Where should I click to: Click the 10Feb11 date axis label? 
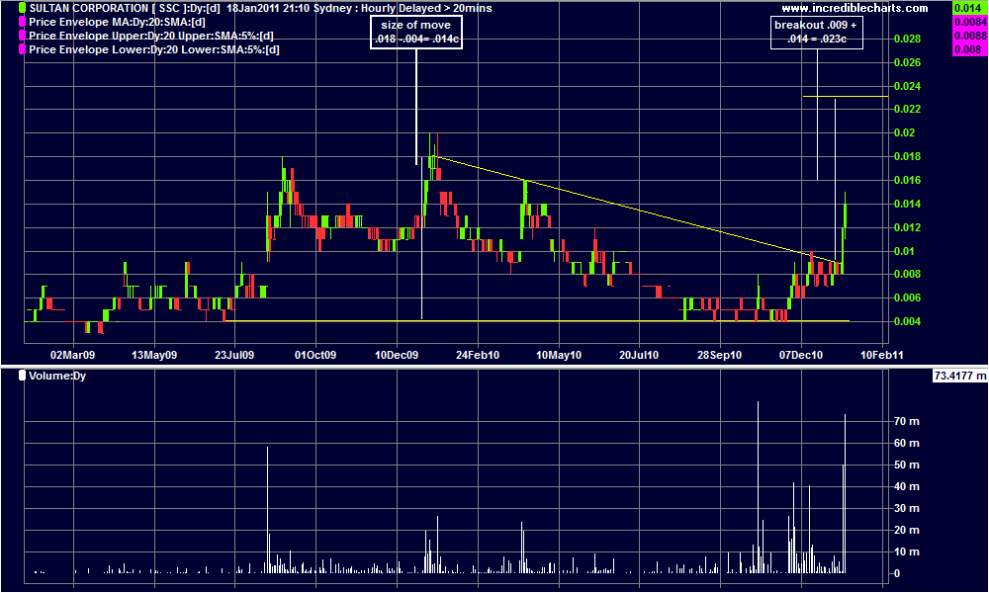pos(882,355)
